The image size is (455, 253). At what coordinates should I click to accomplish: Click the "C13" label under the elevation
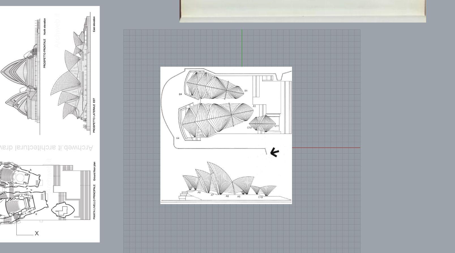pyautogui.click(x=260, y=197)
